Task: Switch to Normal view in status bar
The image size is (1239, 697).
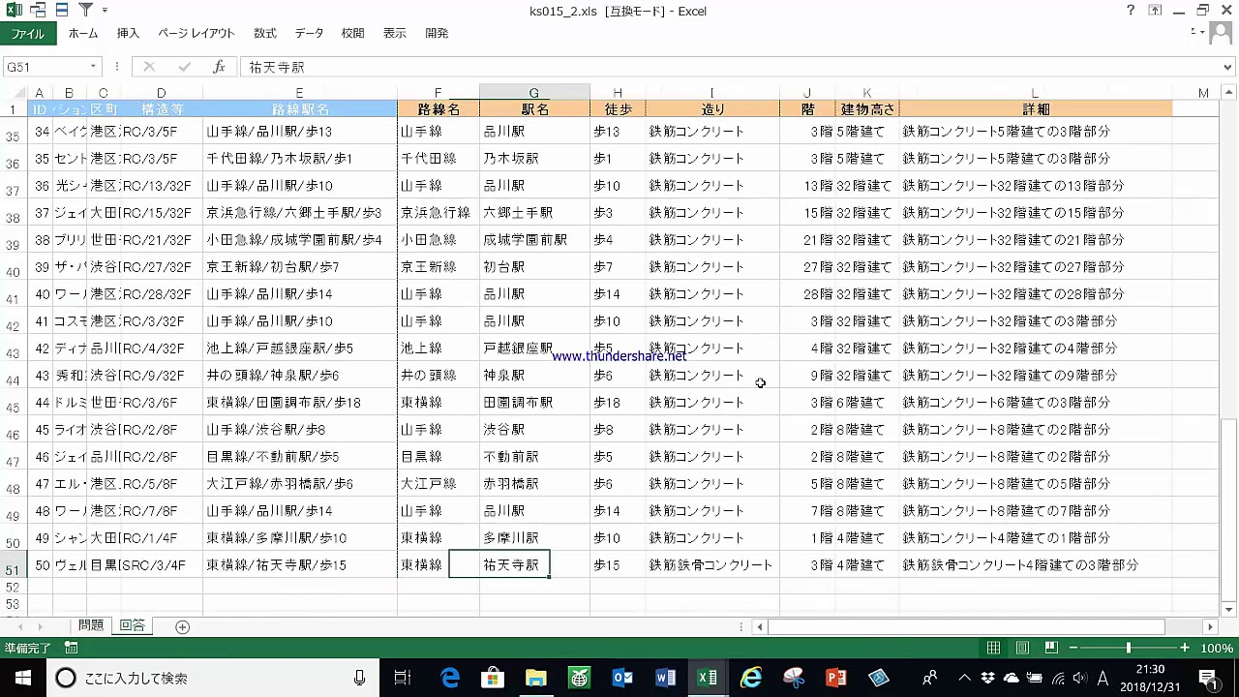Action: [993, 648]
